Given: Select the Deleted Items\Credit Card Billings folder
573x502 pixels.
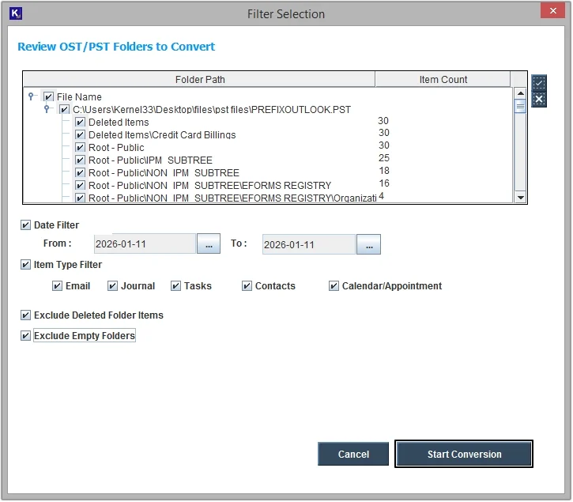Looking at the screenshot, I should (161, 135).
